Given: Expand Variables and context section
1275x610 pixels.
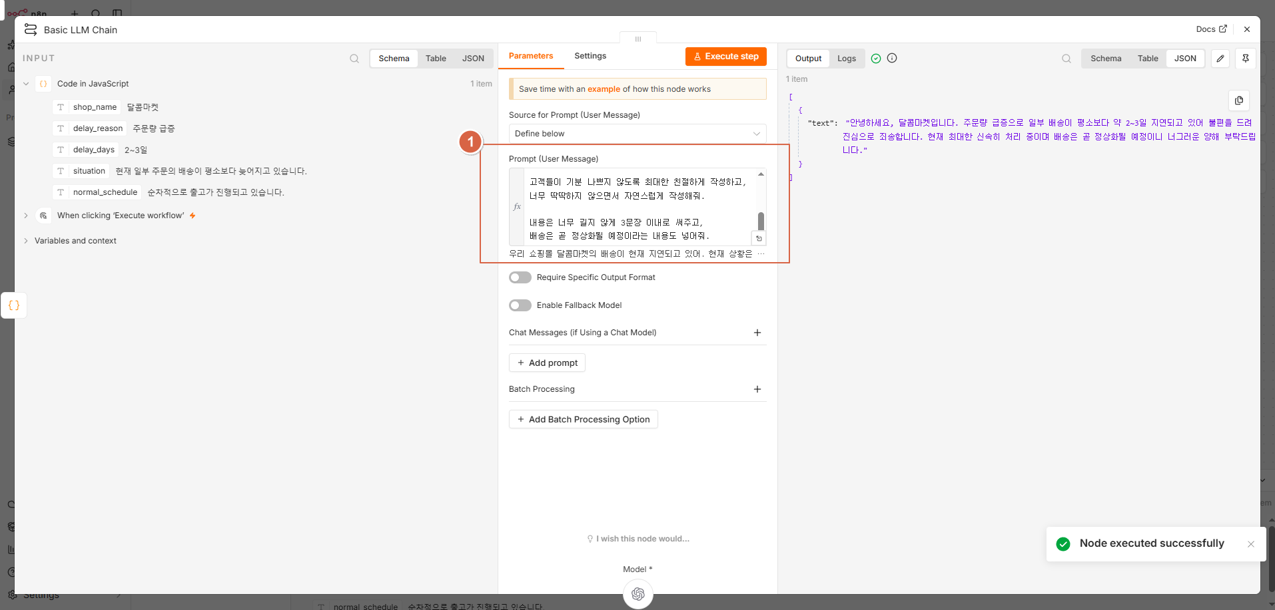Looking at the screenshot, I should (x=26, y=241).
